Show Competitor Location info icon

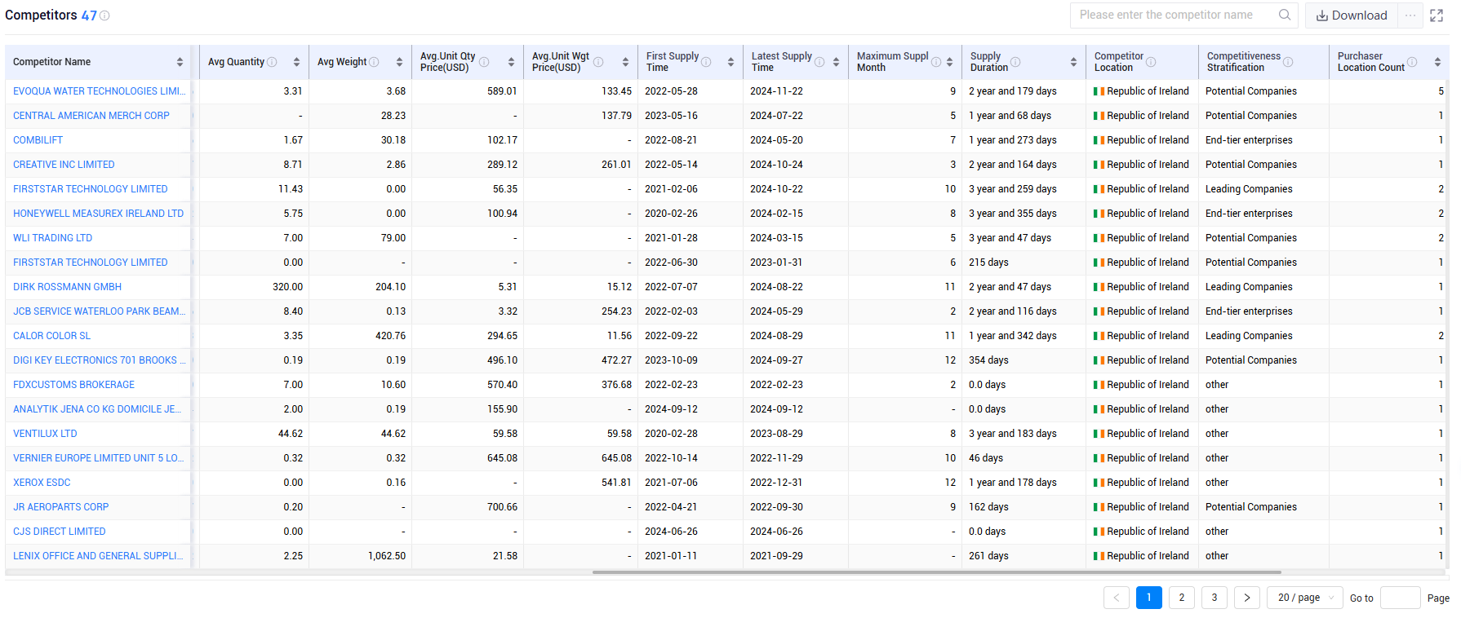[x=1151, y=62]
